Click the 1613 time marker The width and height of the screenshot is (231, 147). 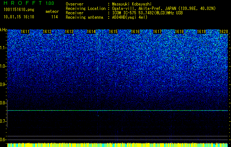(x=69, y=32)
